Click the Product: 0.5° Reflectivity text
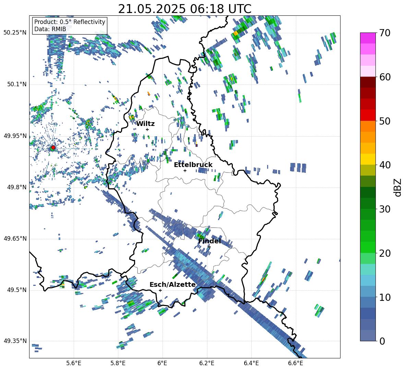 70,22
